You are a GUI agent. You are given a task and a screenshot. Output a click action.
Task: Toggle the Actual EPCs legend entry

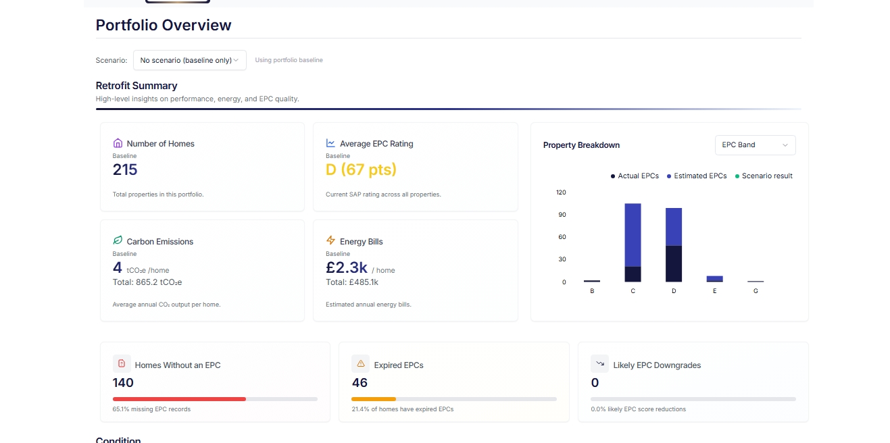click(634, 176)
